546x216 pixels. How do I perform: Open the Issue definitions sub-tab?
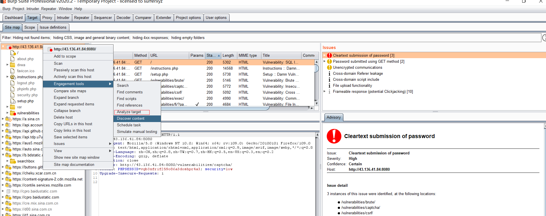tap(53, 28)
